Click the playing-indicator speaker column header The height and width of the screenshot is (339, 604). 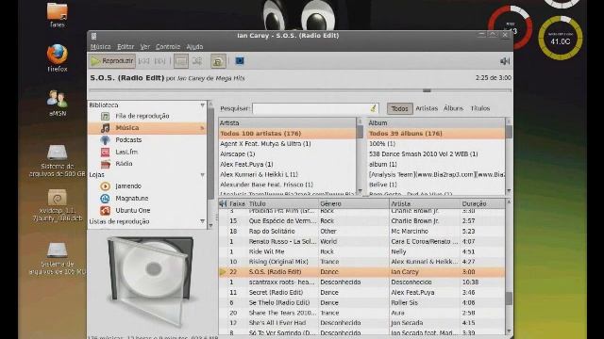(223, 203)
